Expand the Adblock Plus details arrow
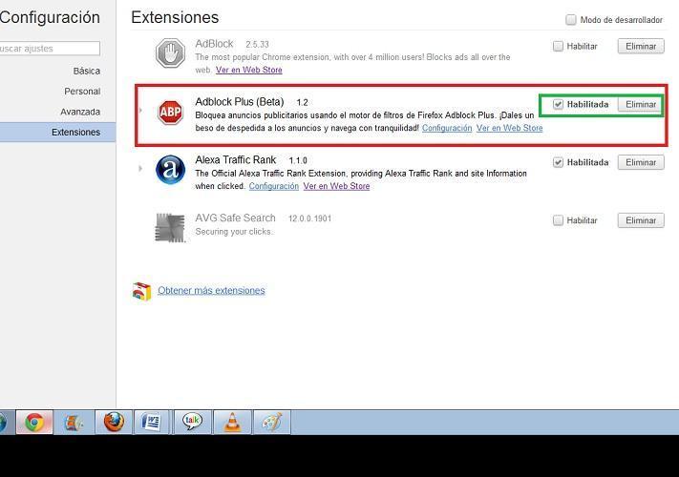The height and width of the screenshot is (477, 679). [140, 112]
